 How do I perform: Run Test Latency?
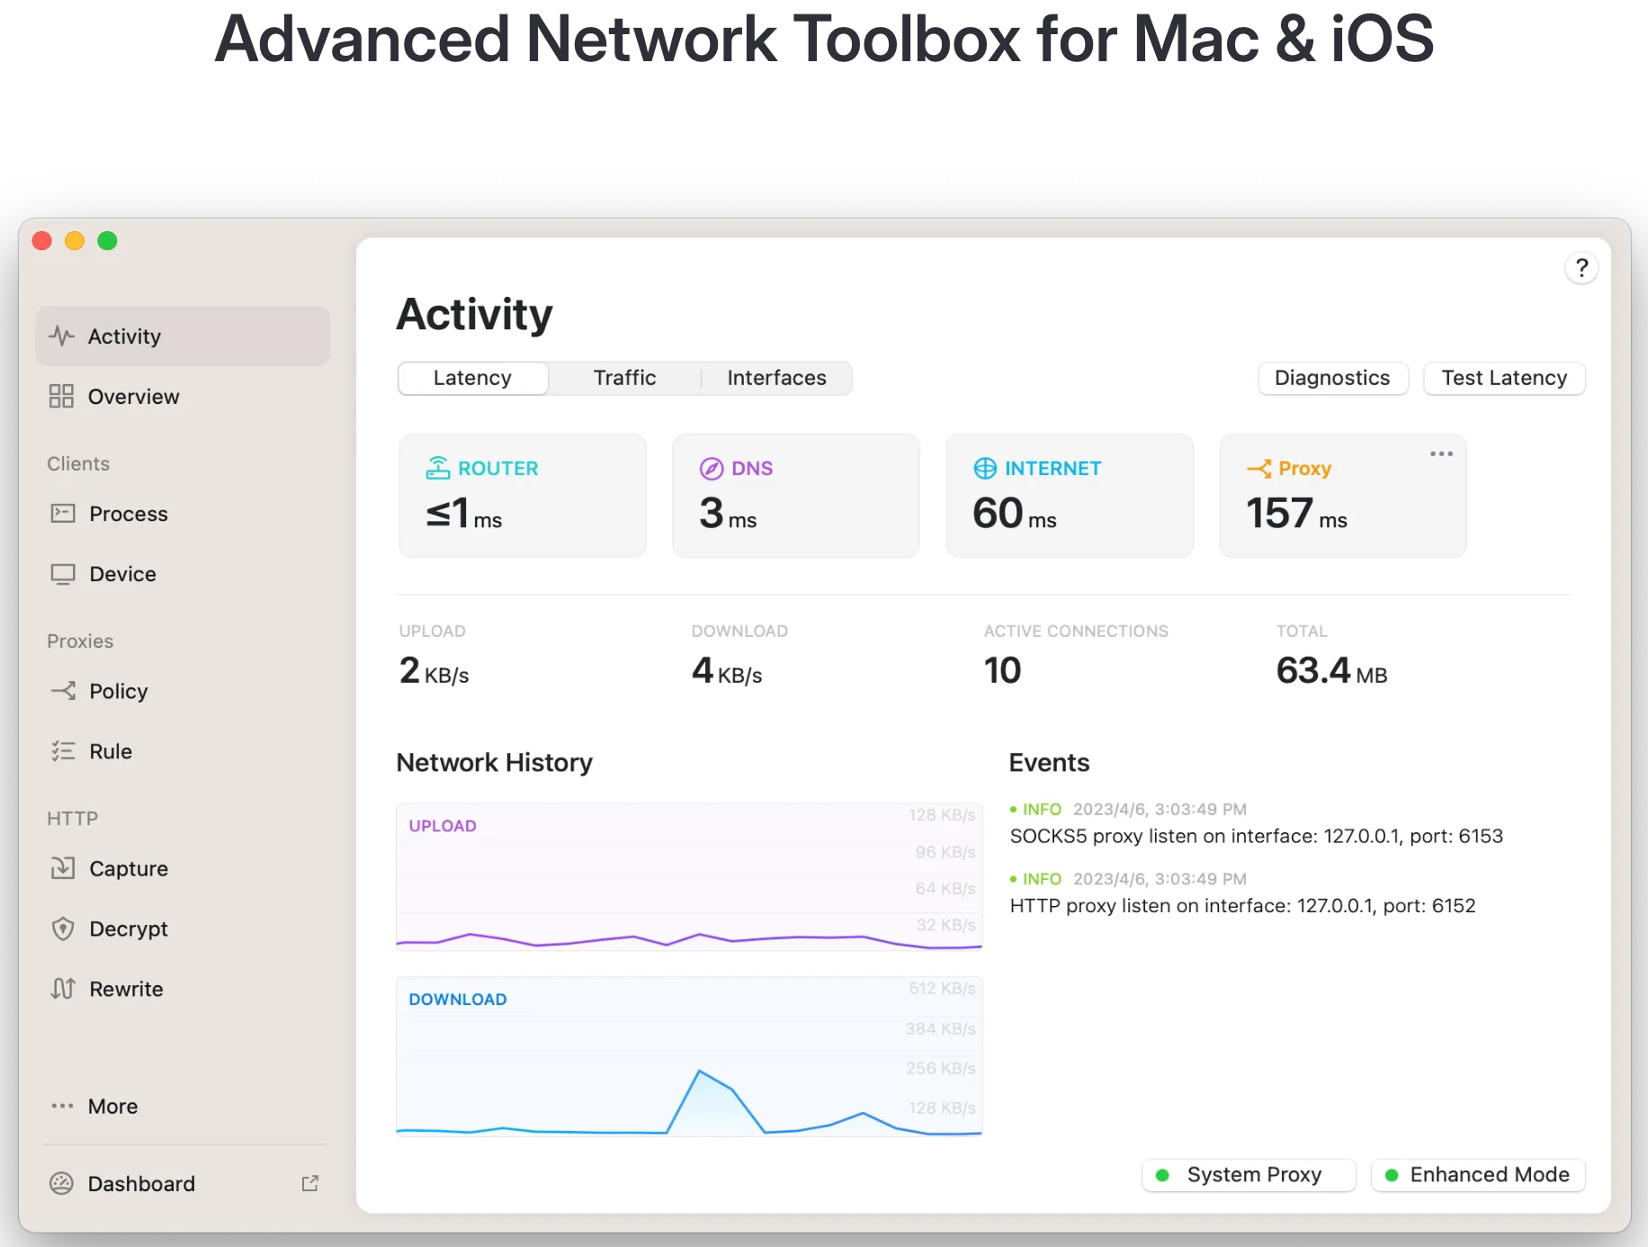coord(1504,378)
